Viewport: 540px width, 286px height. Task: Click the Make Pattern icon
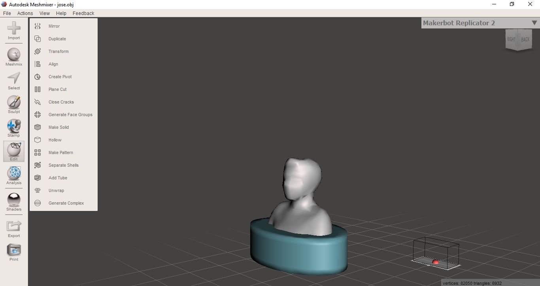tap(38, 152)
